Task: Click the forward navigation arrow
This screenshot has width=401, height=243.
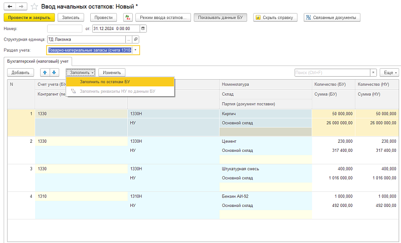Action: [21, 6]
